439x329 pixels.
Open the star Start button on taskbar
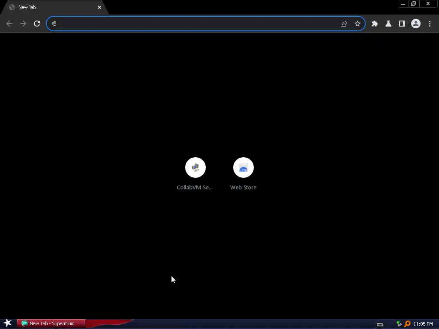point(8,323)
